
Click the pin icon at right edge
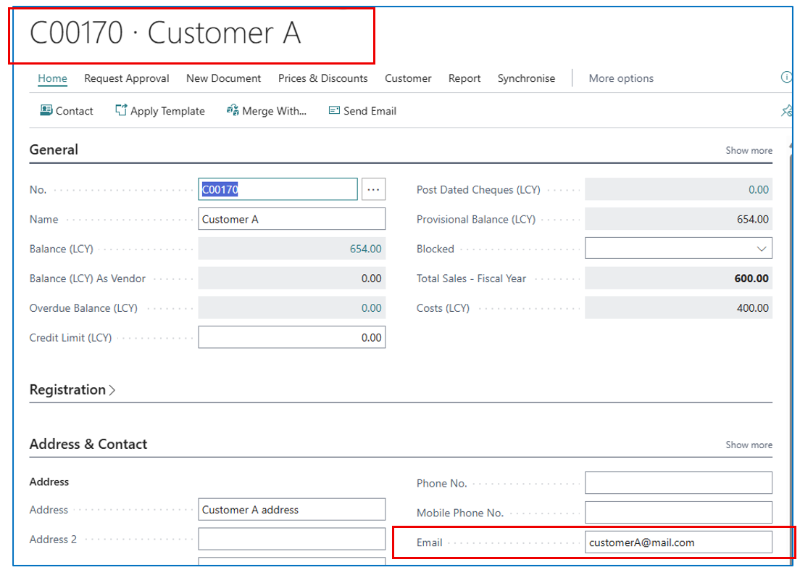(x=786, y=111)
